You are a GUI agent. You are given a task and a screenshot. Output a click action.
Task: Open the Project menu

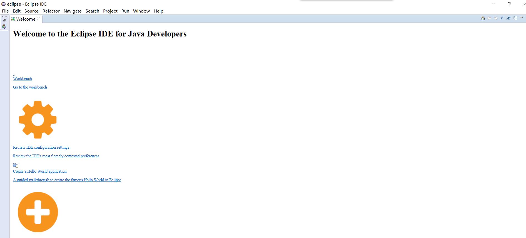tap(110, 11)
